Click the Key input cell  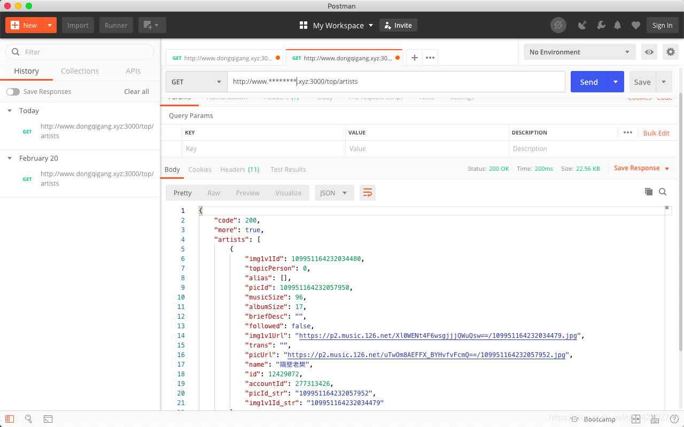tap(264, 149)
